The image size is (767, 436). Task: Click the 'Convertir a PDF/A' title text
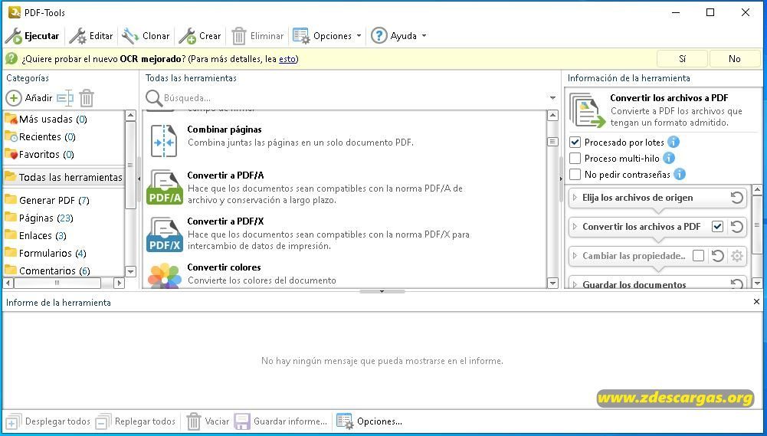coord(225,175)
